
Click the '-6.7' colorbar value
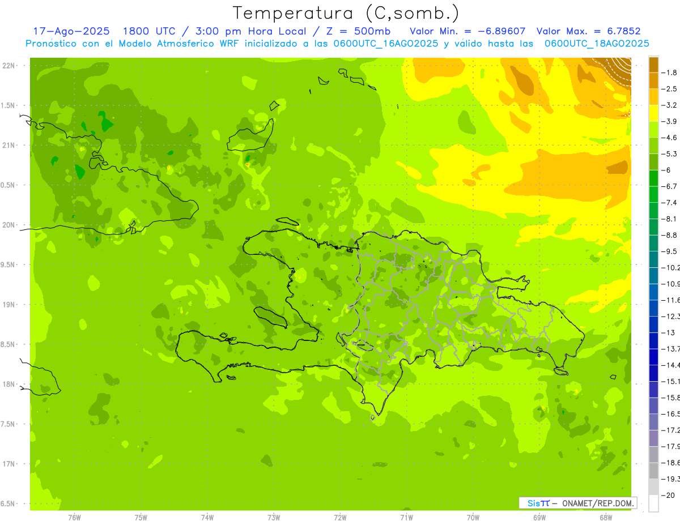point(670,186)
